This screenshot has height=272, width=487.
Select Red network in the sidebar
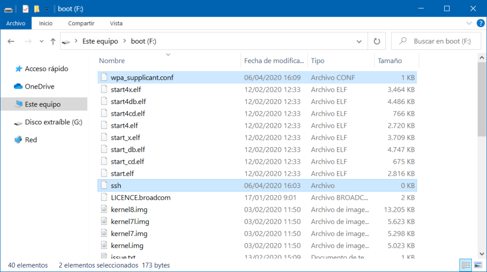(31, 140)
